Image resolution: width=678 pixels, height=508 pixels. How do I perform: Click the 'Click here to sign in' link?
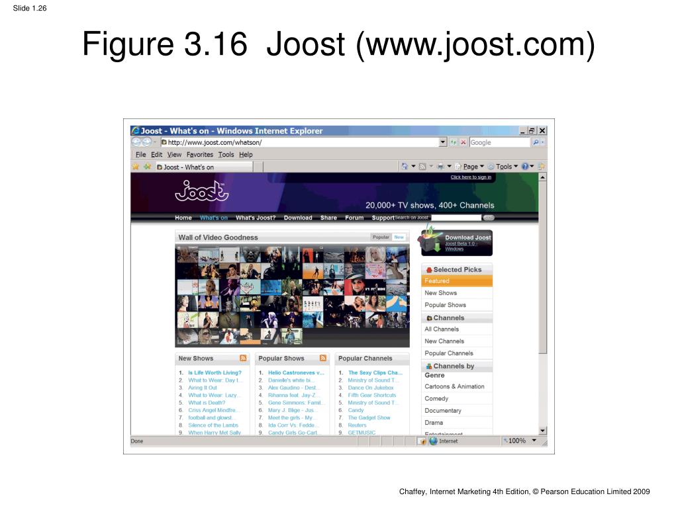pyautogui.click(x=471, y=177)
